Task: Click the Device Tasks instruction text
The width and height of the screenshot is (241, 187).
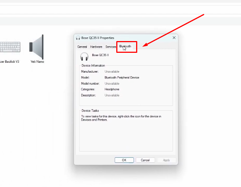Action: click(121, 118)
